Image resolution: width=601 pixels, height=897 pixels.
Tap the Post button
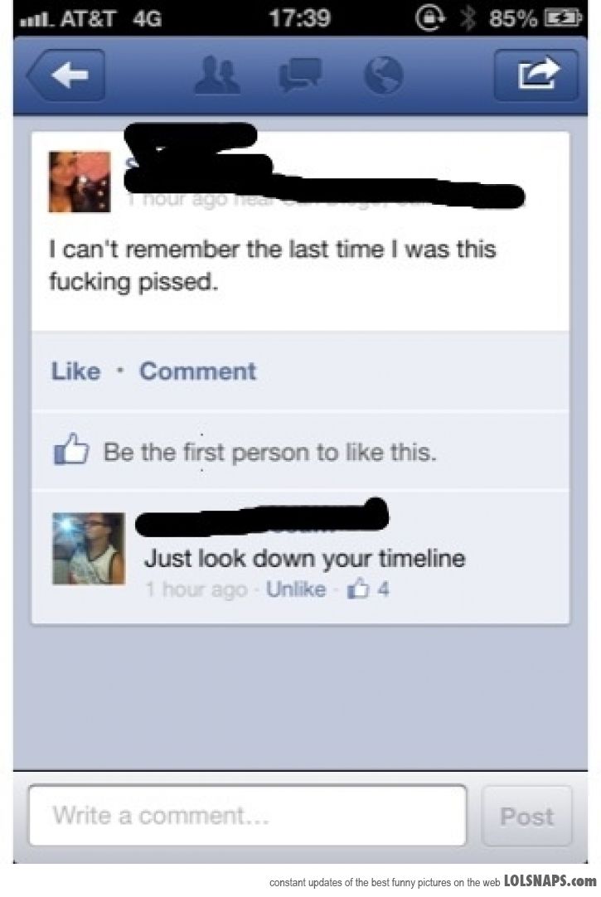pos(526,816)
